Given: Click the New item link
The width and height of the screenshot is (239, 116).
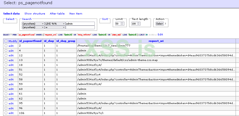Looking at the screenshot, I should pos(76,14).
